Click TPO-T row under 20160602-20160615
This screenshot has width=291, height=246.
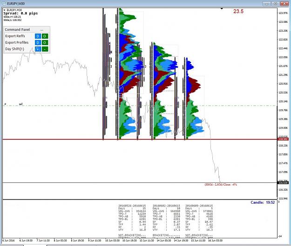(166, 214)
